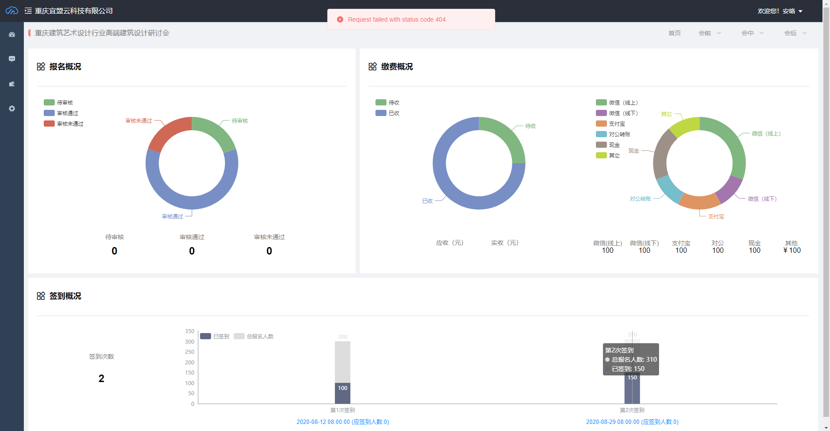The height and width of the screenshot is (431, 830).
Task: Click the 报名概况 section grid icon
Action: coord(41,67)
